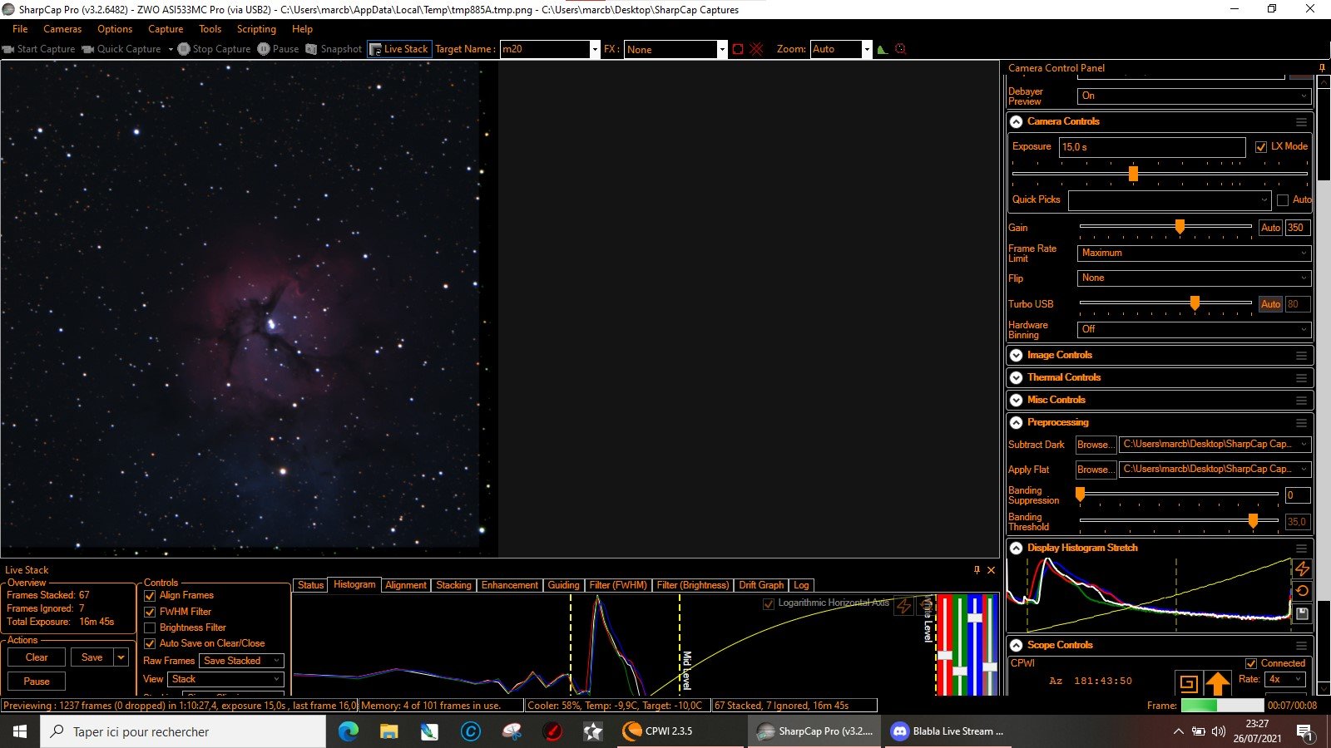Open the Cameras menu
This screenshot has height=748, width=1331.
coord(62,29)
